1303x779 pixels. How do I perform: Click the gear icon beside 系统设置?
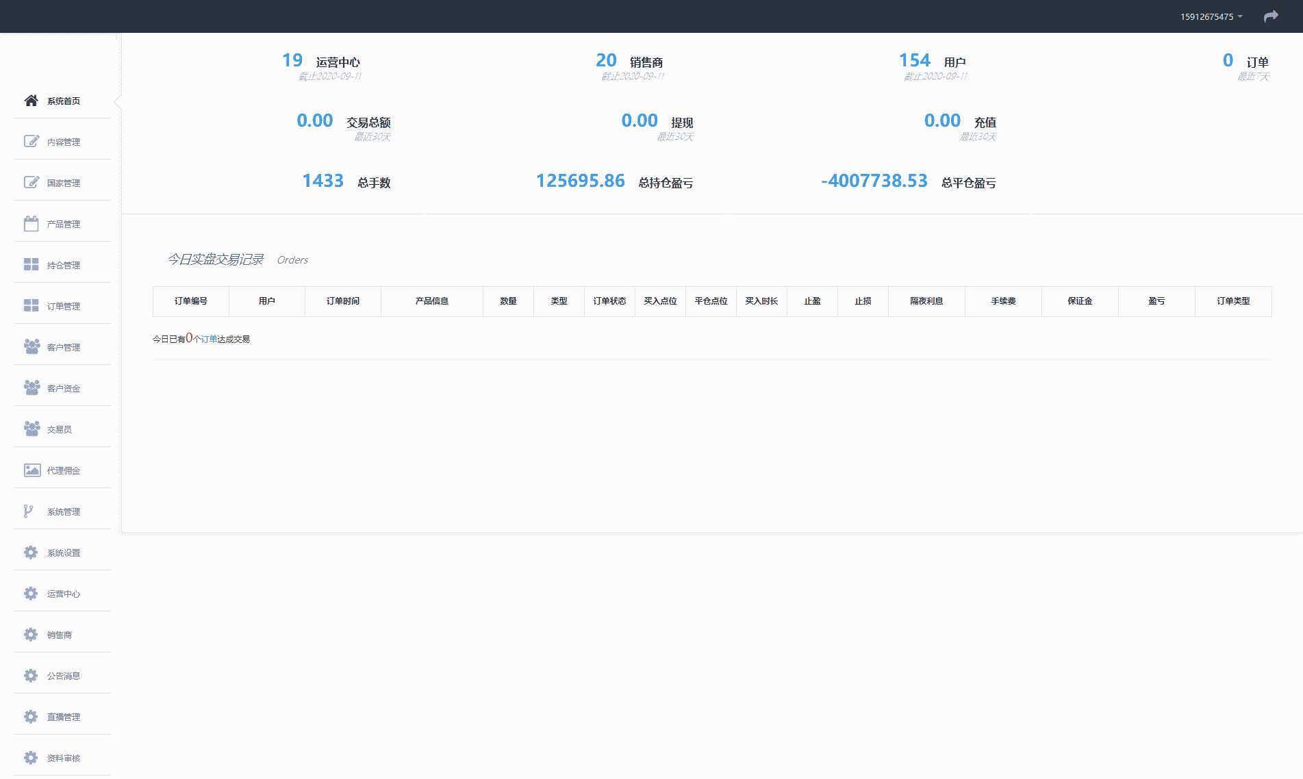(x=31, y=552)
